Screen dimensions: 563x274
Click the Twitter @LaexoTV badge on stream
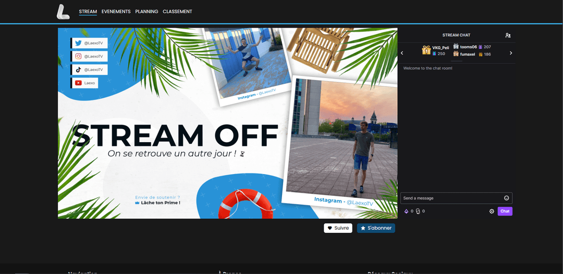89,43
